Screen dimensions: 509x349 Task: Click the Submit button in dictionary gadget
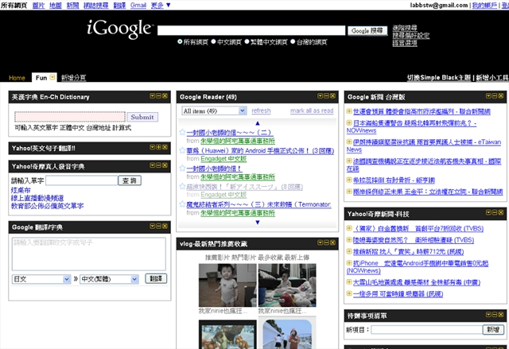pos(142,117)
